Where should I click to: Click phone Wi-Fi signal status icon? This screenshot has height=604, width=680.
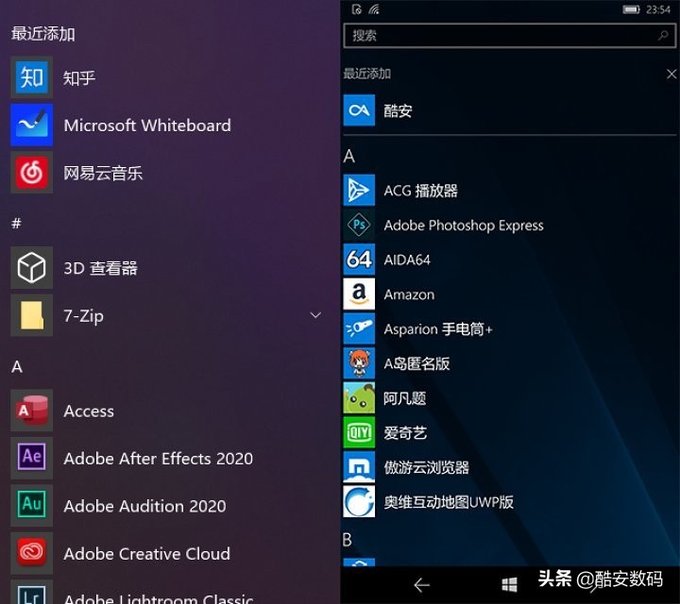pos(374,9)
